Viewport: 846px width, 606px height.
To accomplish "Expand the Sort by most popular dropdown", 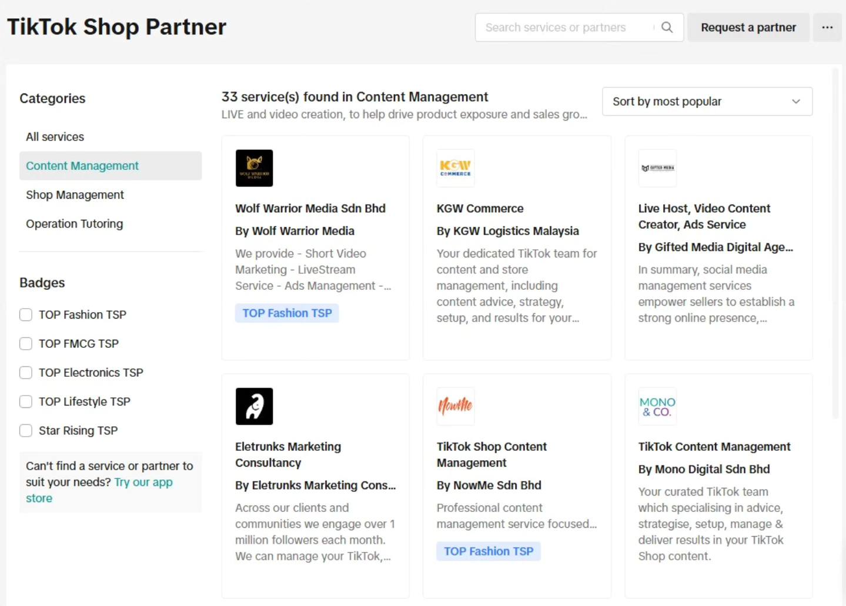I will tap(707, 102).
